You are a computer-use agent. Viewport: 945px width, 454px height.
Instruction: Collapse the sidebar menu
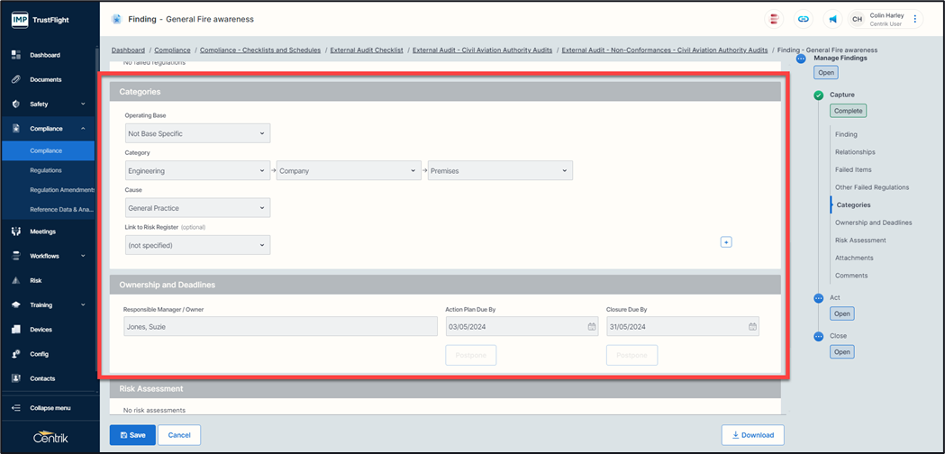[x=50, y=408]
